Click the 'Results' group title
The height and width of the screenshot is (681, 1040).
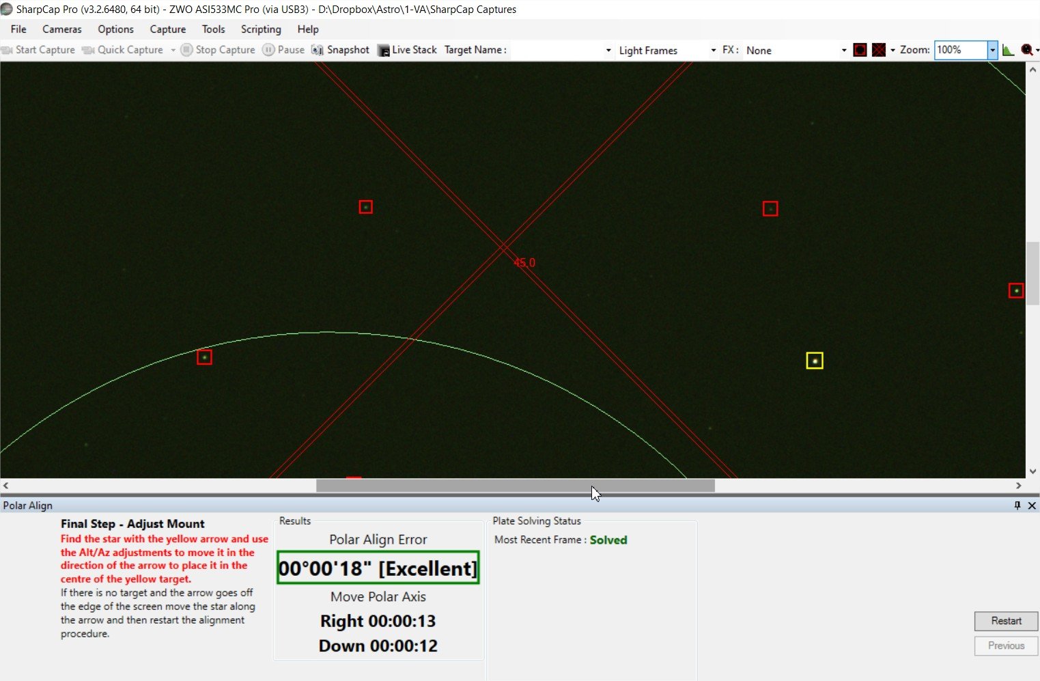tap(295, 520)
